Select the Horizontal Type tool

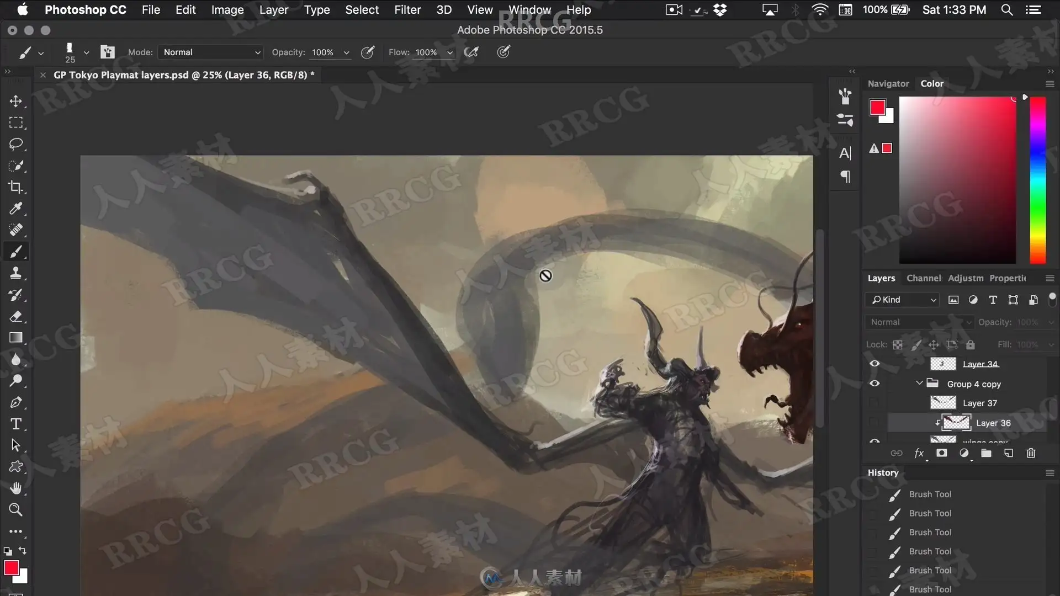15,424
